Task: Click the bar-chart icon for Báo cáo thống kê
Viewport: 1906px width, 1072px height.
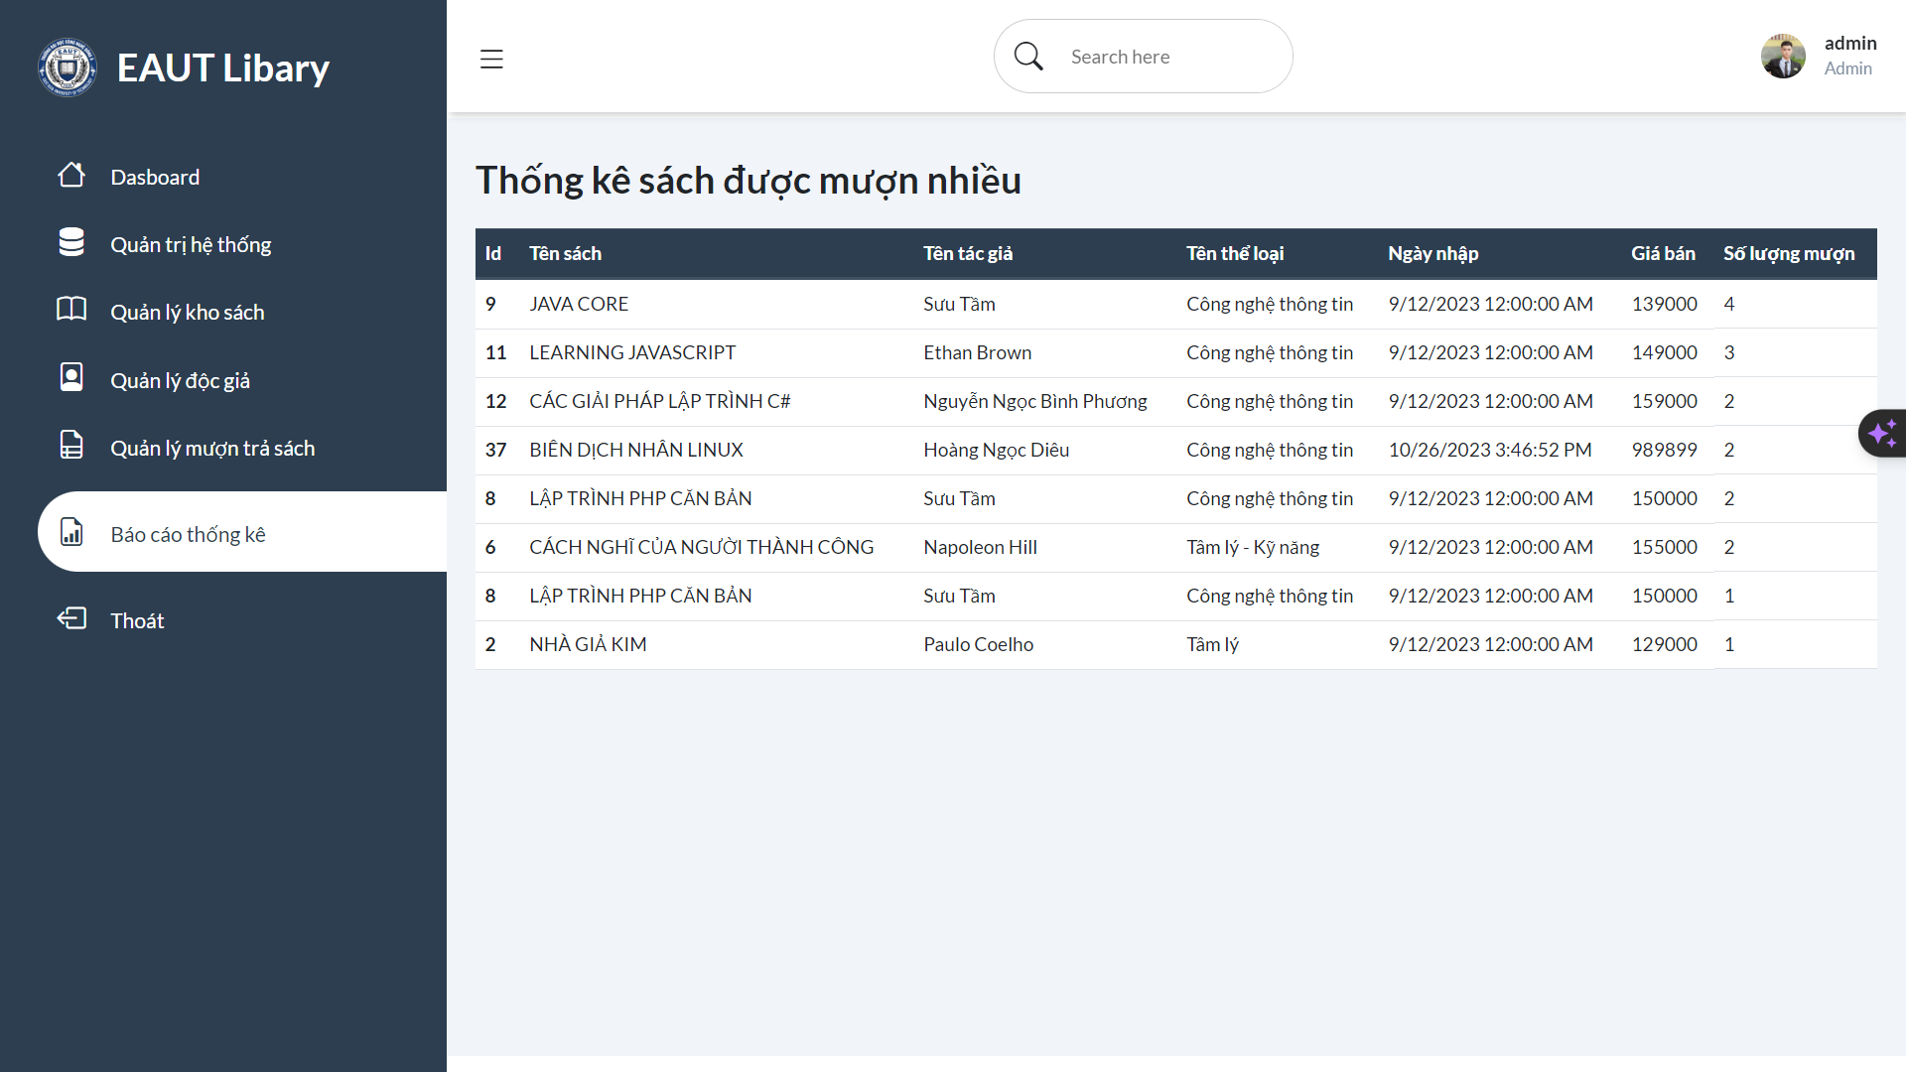Action: pos(70,533)
